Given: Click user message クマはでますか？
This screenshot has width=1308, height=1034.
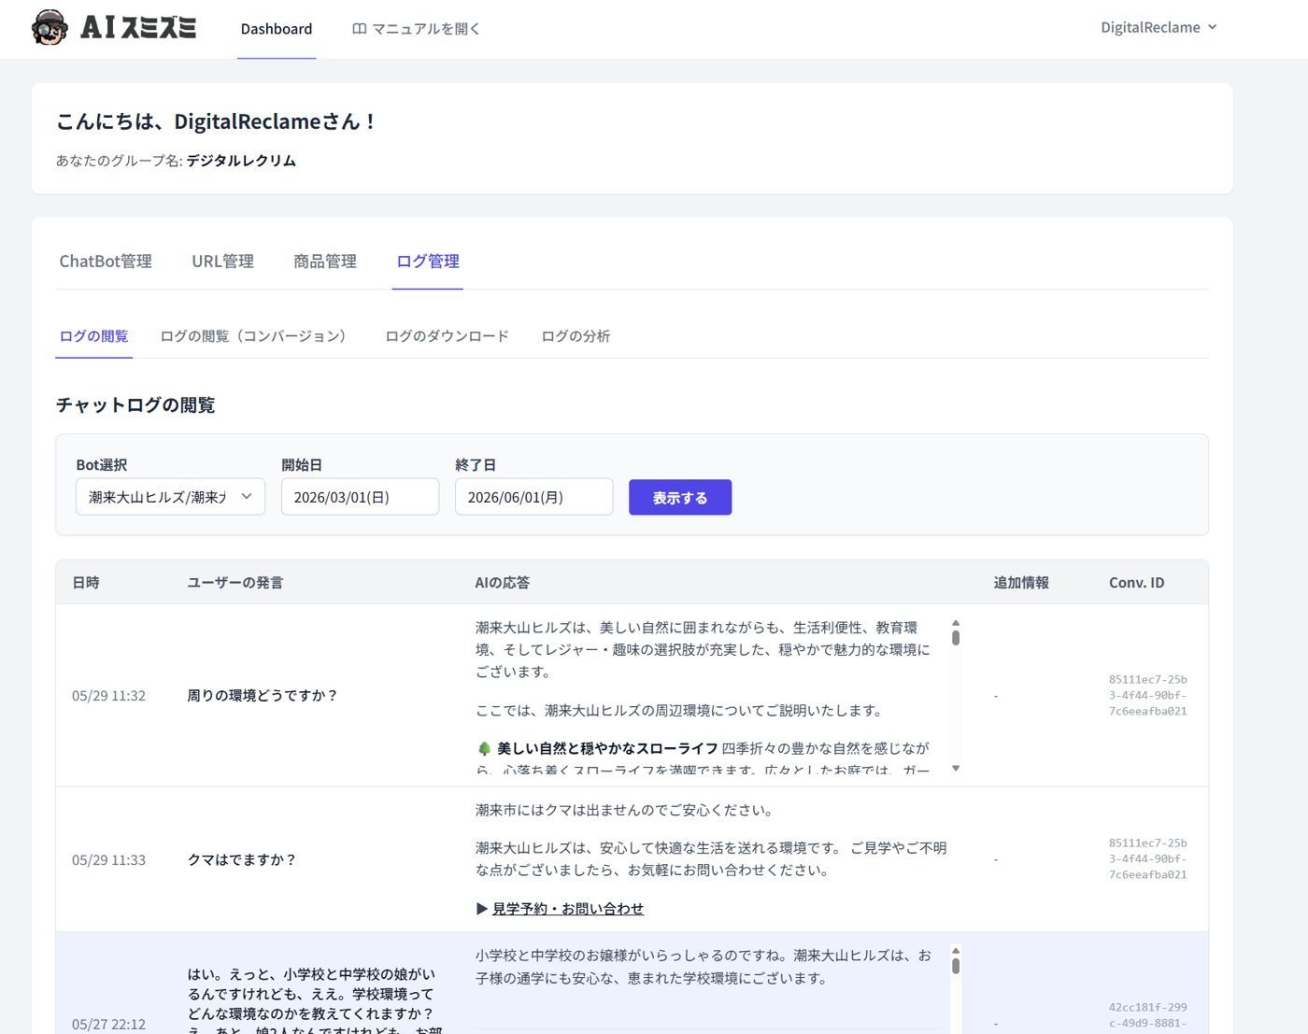Looking at the screenshot, I should (242, 860).
